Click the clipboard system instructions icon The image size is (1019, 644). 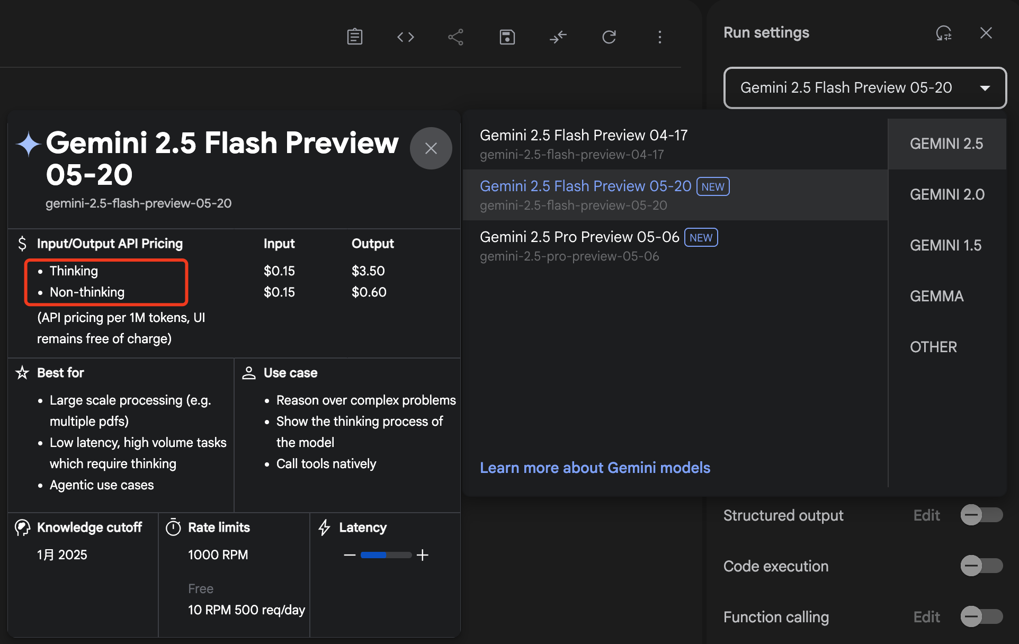pos(354,37)
